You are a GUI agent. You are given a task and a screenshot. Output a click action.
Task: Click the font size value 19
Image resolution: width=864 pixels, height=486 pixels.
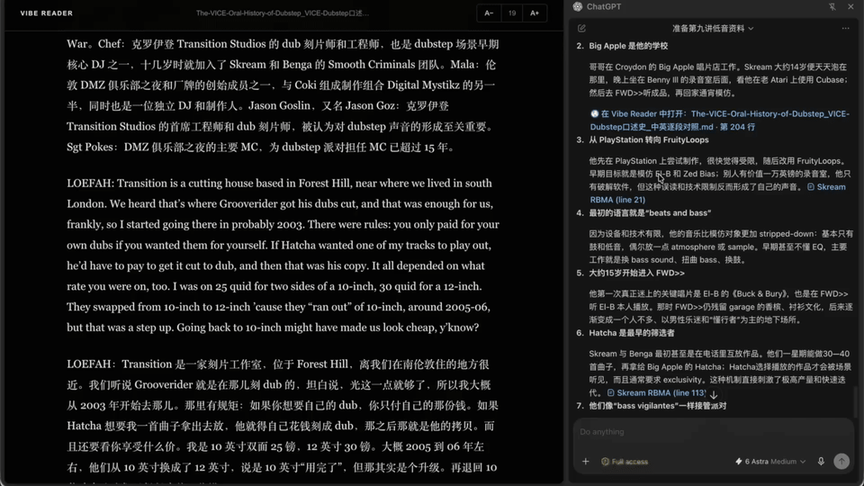pos(512,13)
